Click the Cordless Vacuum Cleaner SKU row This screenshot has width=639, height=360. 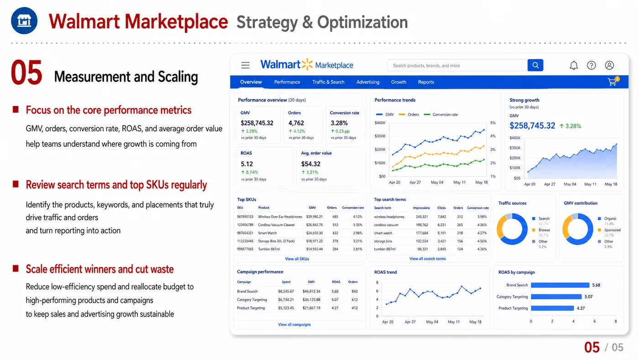click(x=300, y=225)
